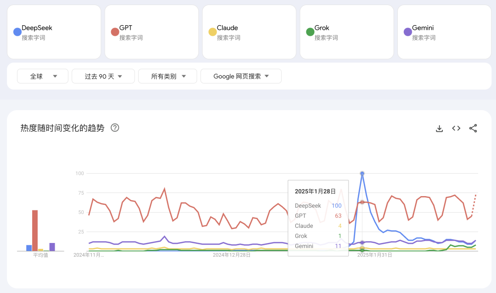Screen dimensions: 496x293
Task: Click the blue DeepSeek color dot
Action: pyautogui.click(x=17, y=32)
